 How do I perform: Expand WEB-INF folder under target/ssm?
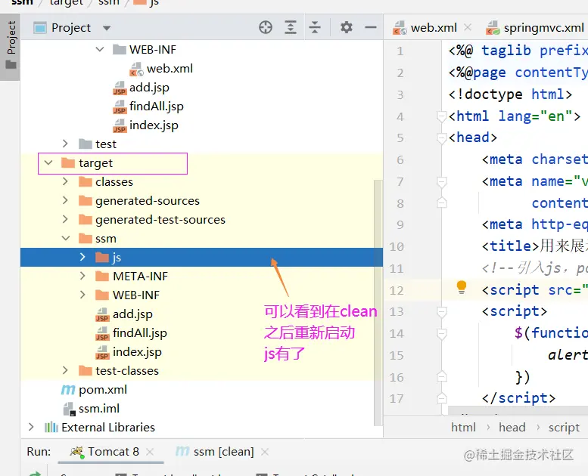[82, 295]
